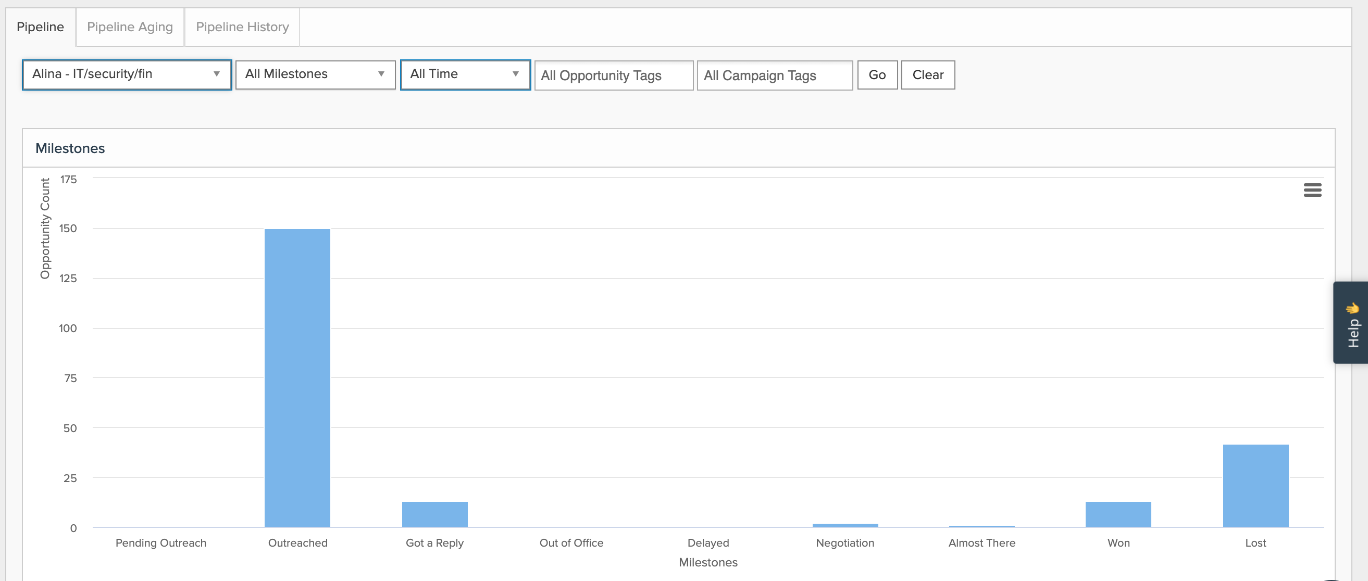Click the Pending Outreach axis label
Image resolution: width=1368 pixels, height=581 pixels.
point(161,543)
